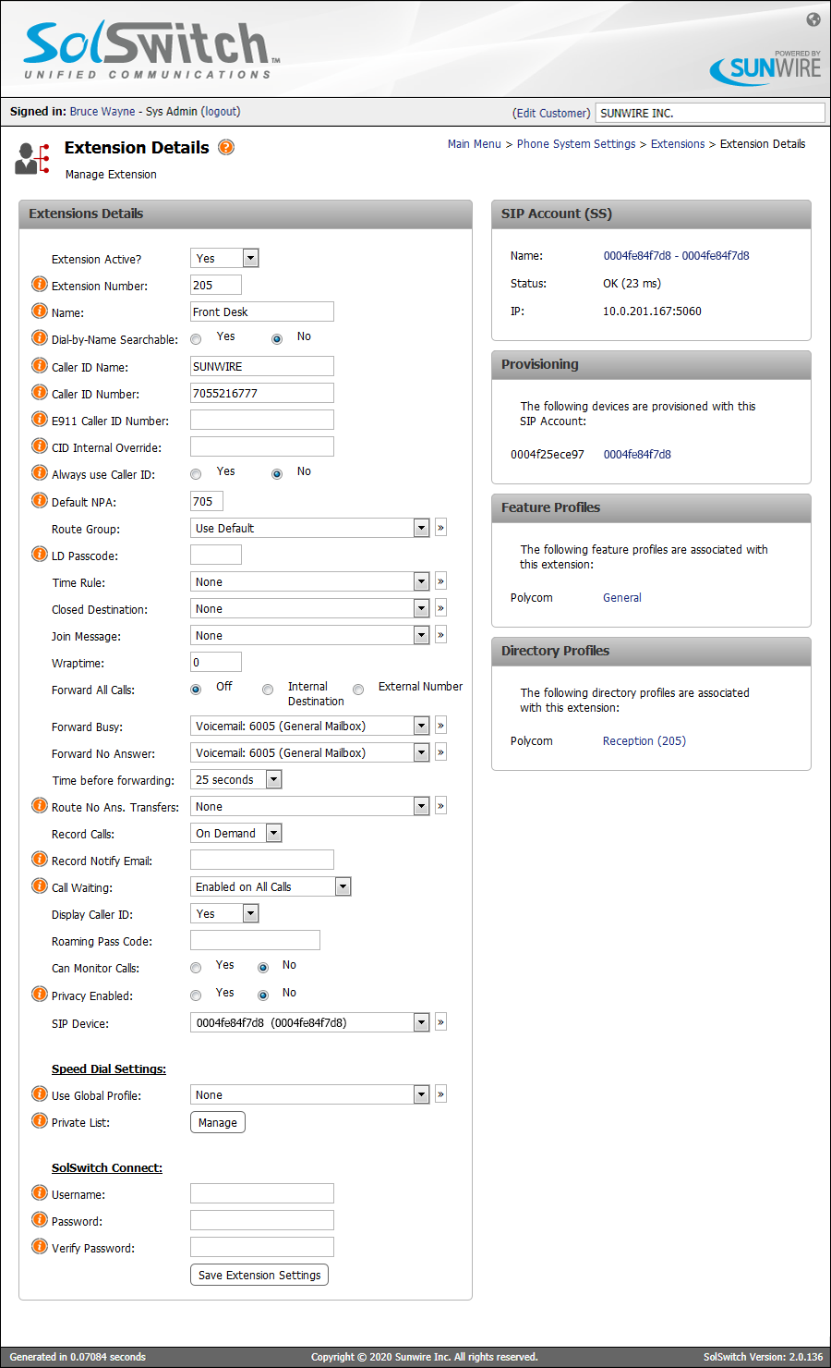Open the Display Caller ID dropdown
The image size is (831, 1368).
coord(224,913)
